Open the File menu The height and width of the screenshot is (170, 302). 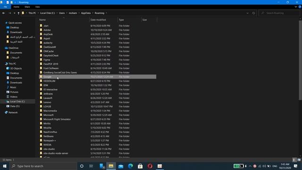(x=5, y=7)
